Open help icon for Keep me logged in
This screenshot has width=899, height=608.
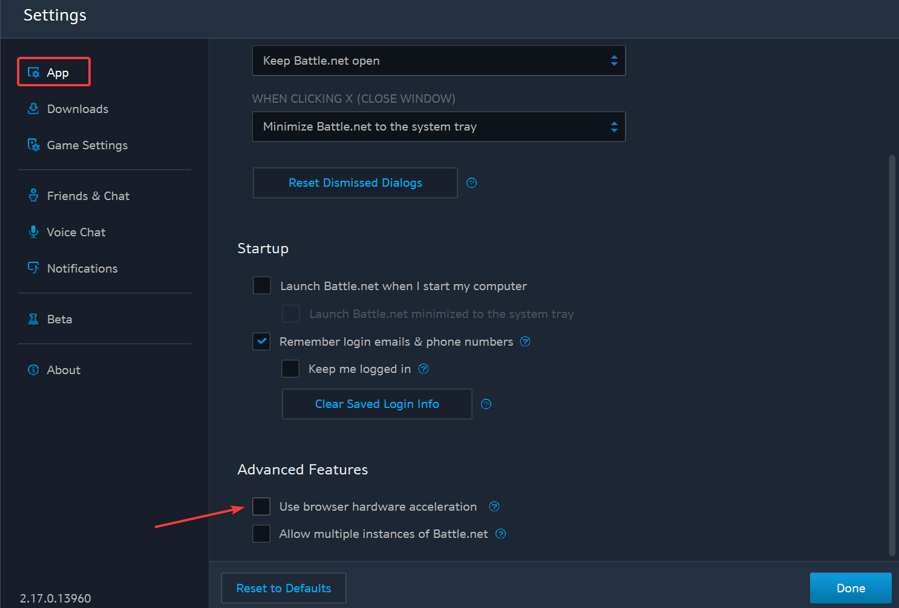(x=423, y=369)
